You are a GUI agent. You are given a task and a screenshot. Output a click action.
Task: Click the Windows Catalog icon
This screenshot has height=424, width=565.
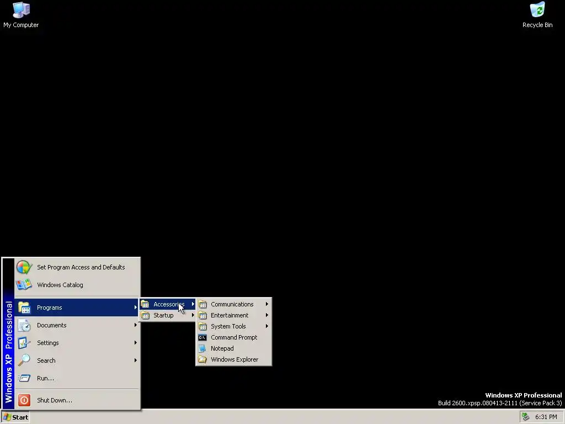pos(24,285)
